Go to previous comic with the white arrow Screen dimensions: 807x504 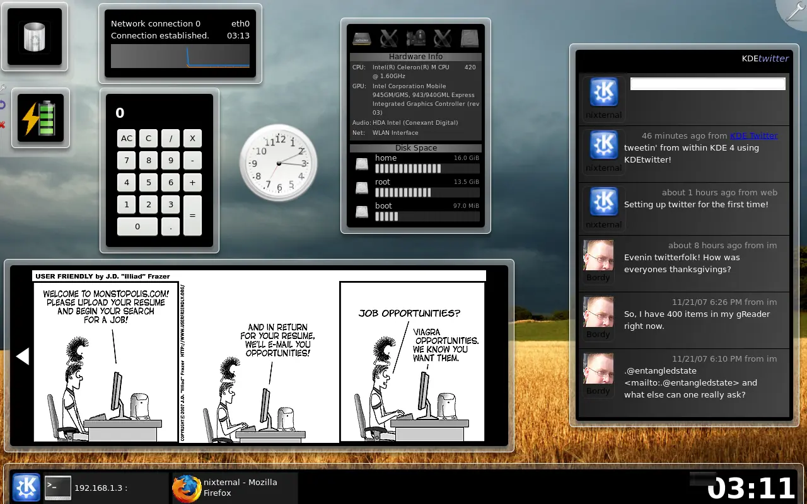(x=22, y=357)
